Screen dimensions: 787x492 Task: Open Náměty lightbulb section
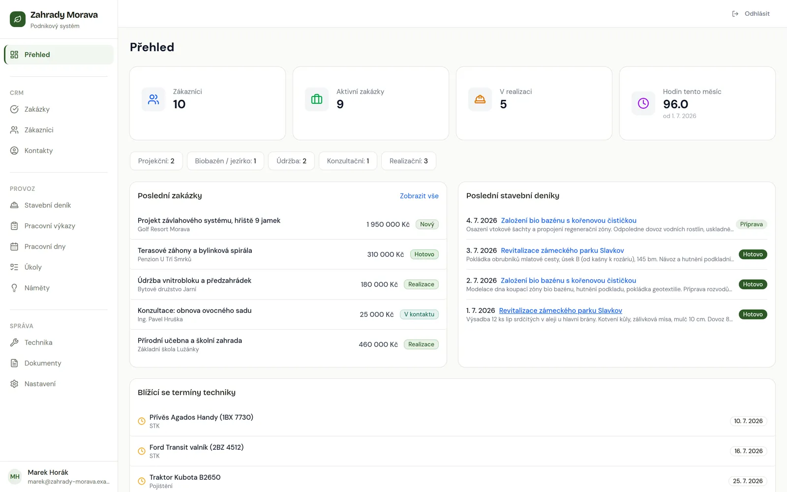59,288
